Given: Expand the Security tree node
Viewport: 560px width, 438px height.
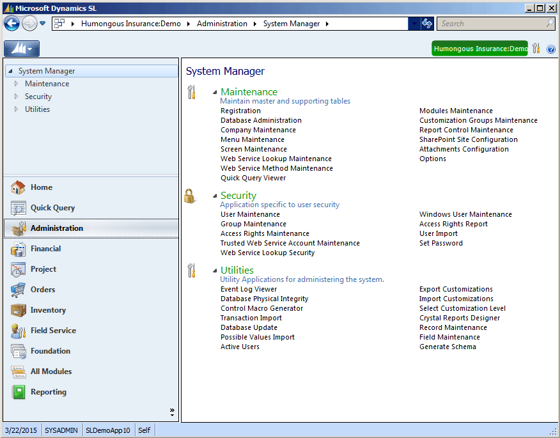Looking at the screenshot, I should pyautogui.click(x=16, y=97).
